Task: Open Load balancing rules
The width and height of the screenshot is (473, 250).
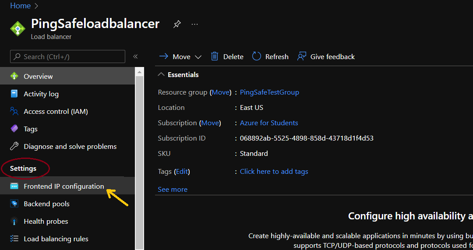Action: pos(56,239)
